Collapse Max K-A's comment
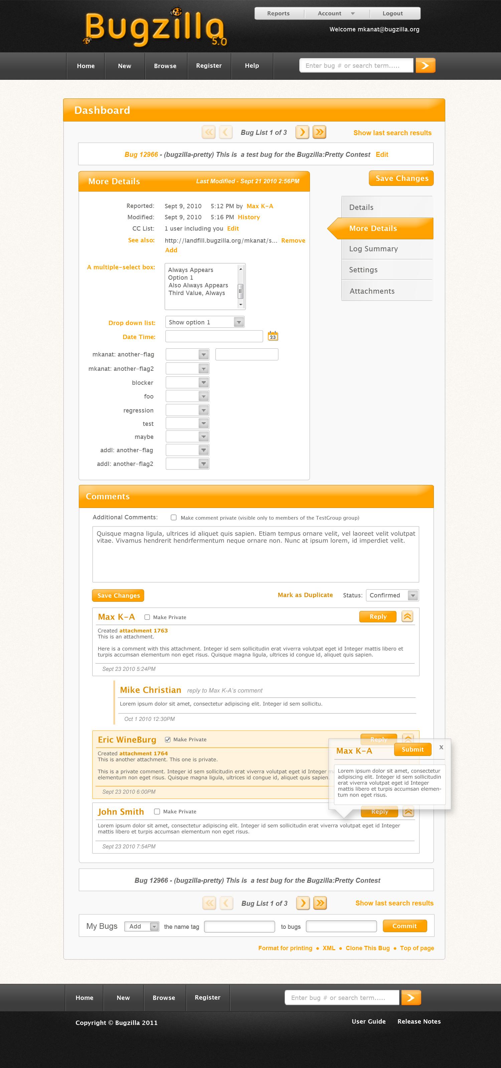The height and width of the screenshot is (1068, 501). [x=407, y=616]
